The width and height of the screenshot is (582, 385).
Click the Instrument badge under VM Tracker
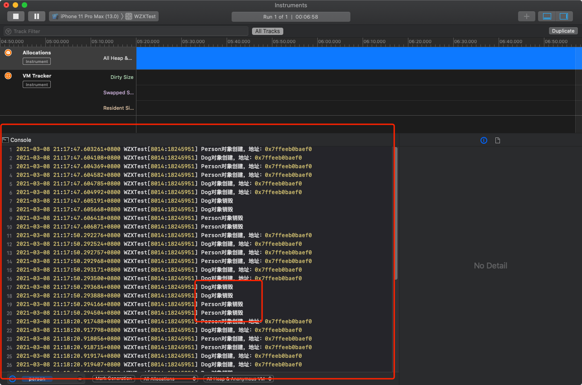coord(37,85)
